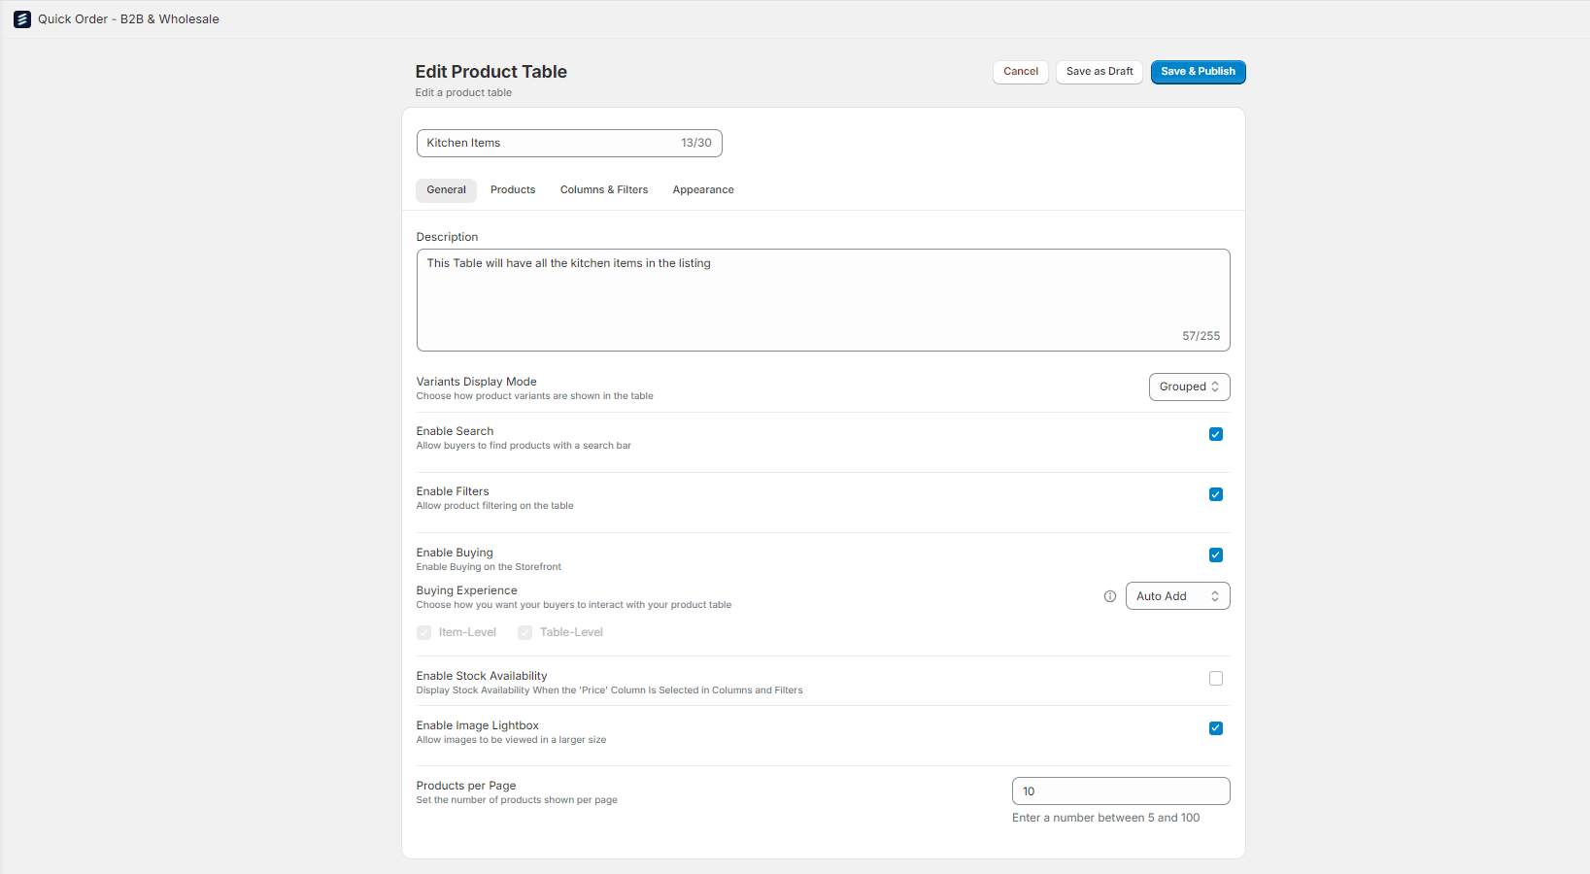This screenshot has height=874, width=1590.
Task: Cancel editing the product table
Action: [1021, 72]
